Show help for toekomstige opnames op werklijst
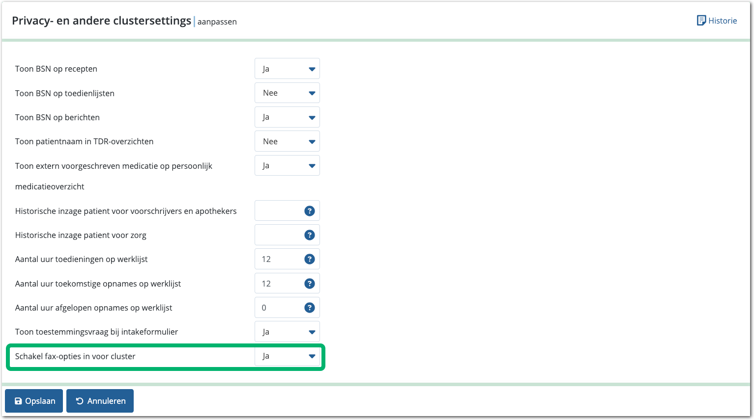Image resolution: width=754 pixels, height=420 pixels. (x=309, y=284)
